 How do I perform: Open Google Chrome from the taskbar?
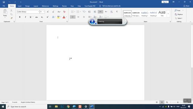pos(68,107)
